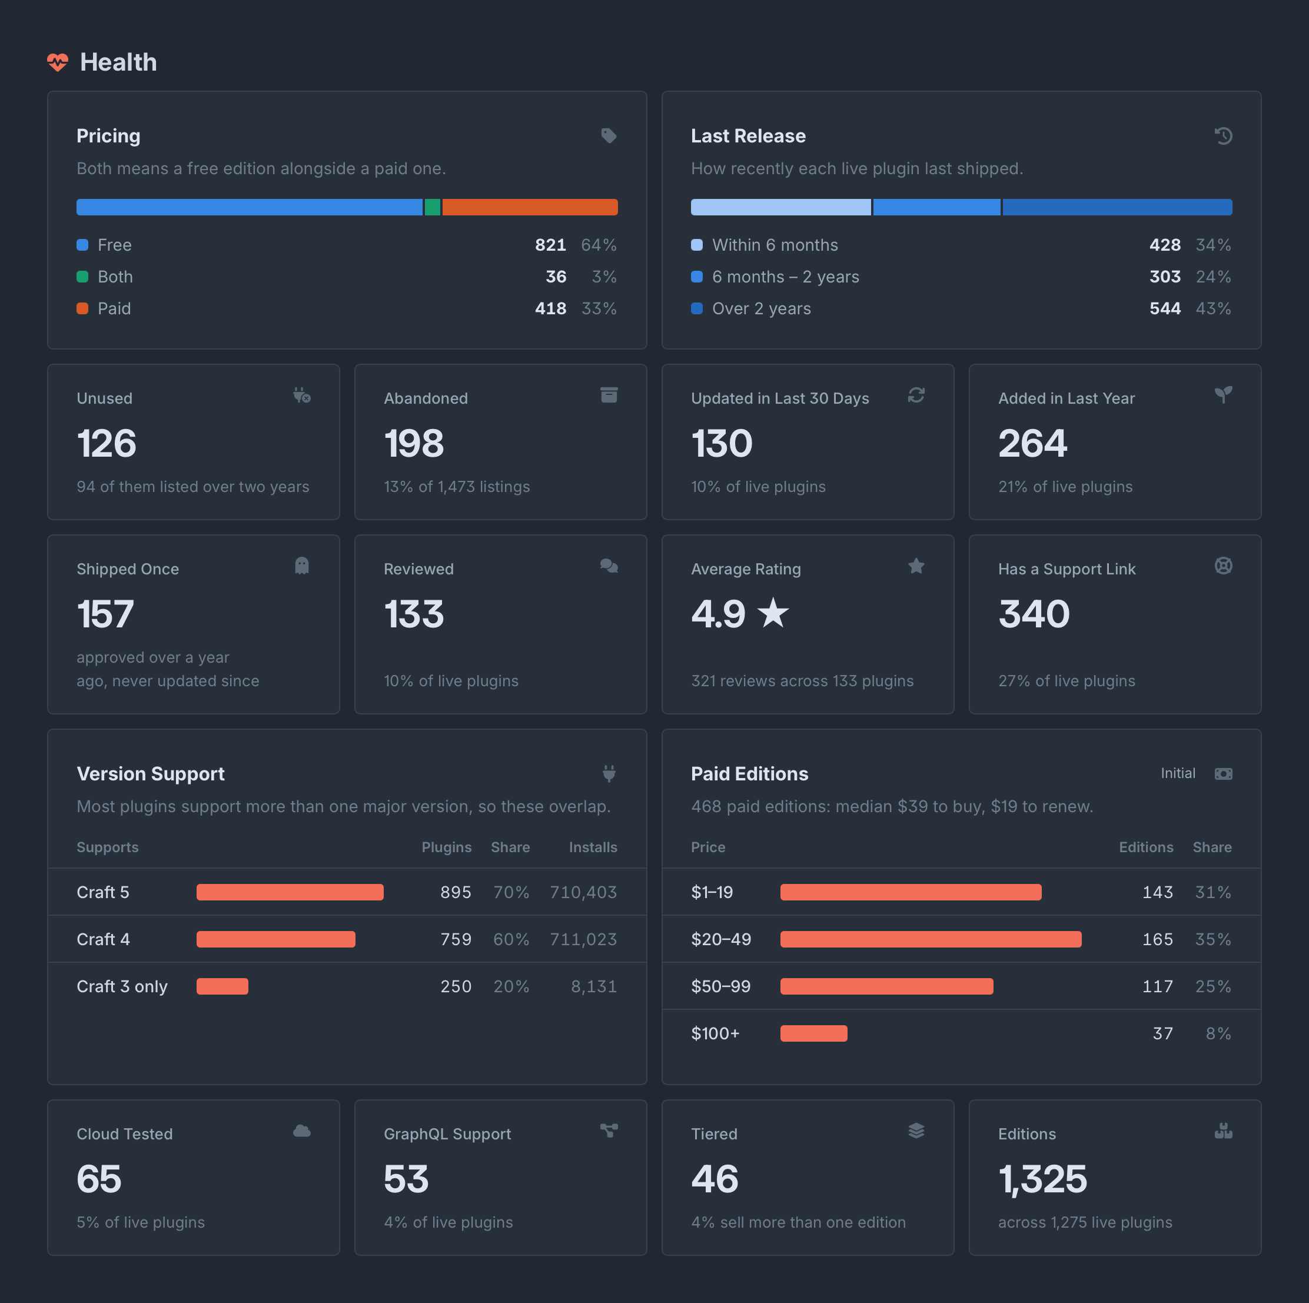Click the money bill icon in Paid Editions

[1223, 774]
